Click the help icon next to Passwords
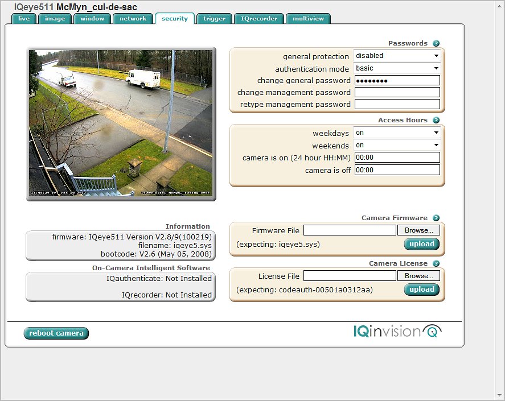Screen dimensions: 505x401 (436, 43)
